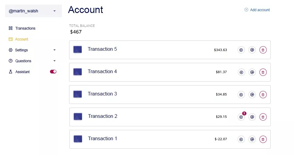Click the plus icon beside Add account
This screenshot has width=294, height=155.
coord(246,10)
